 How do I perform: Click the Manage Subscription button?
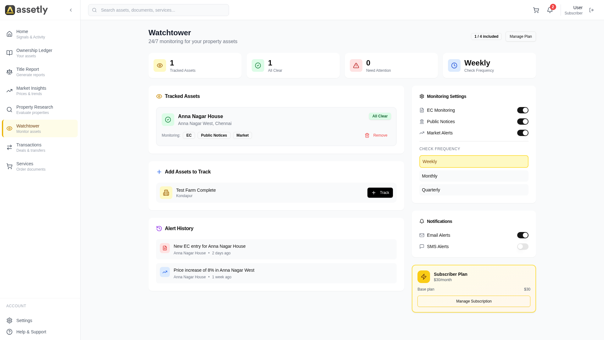[473, 301]
